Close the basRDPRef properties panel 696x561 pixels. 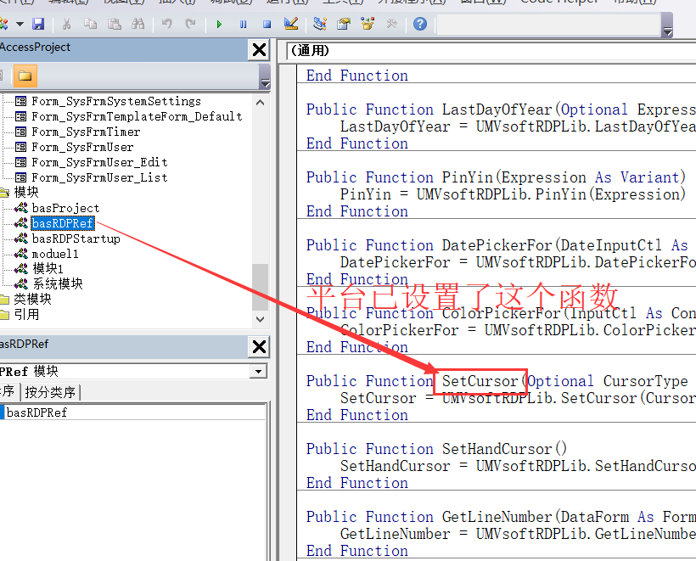[x=259, y=346]
